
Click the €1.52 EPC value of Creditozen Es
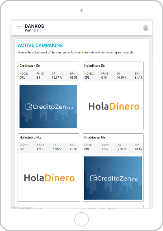click(74, 77)
